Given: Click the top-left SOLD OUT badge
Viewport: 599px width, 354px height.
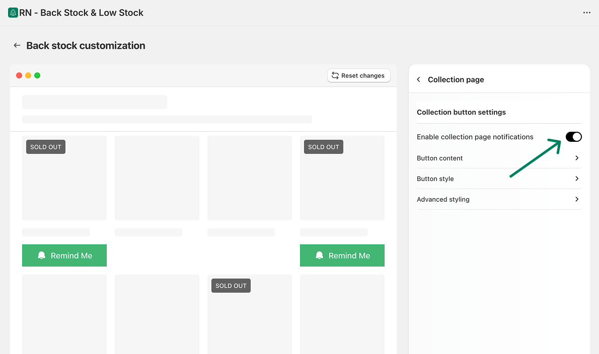Looking at the screenshot, I should (46, 147).
